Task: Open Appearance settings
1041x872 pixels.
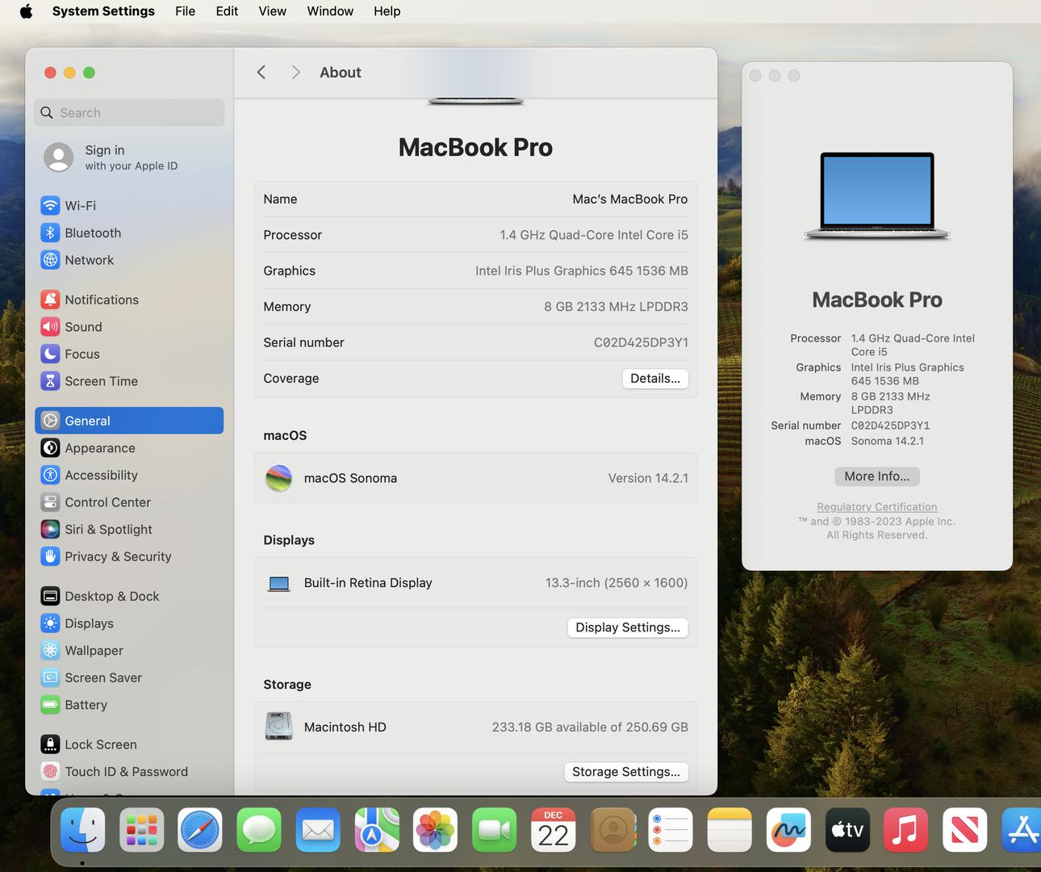Action: (x=129, y=448)
